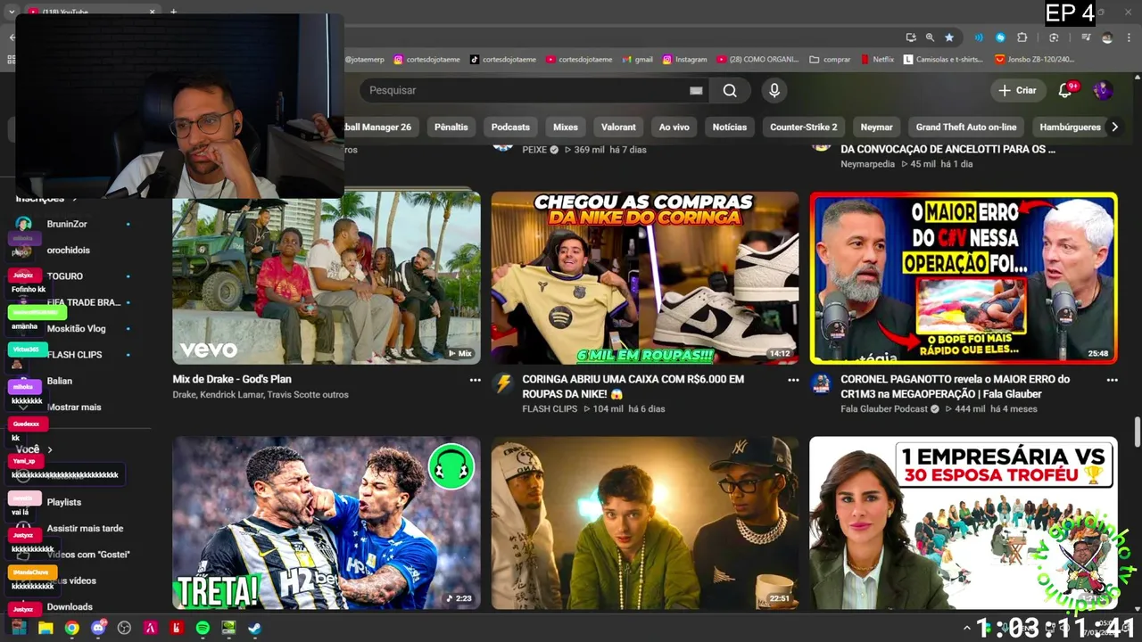Open Google Chrome in the taskbar
The width and height of the screenshot is (1142, 642).
pyautogui.click(x=71, y=628)
